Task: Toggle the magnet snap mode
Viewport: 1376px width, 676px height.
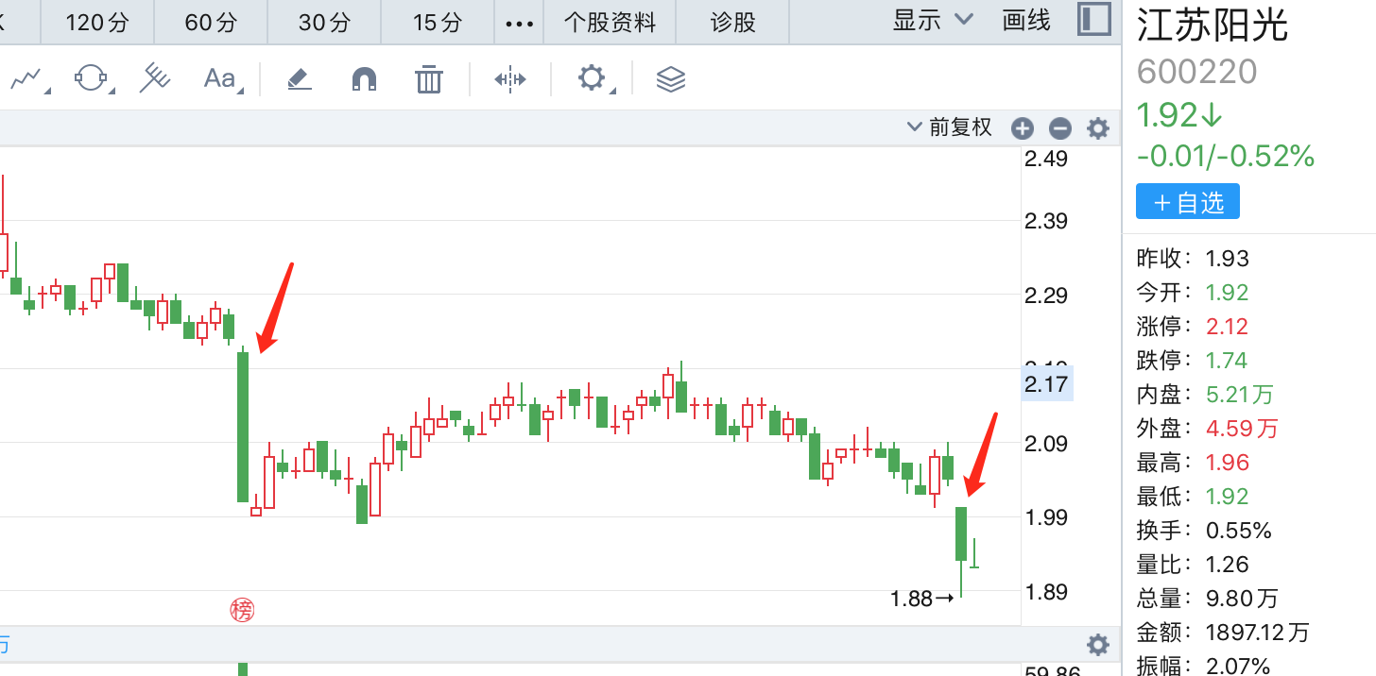Action: pos(364,79)
